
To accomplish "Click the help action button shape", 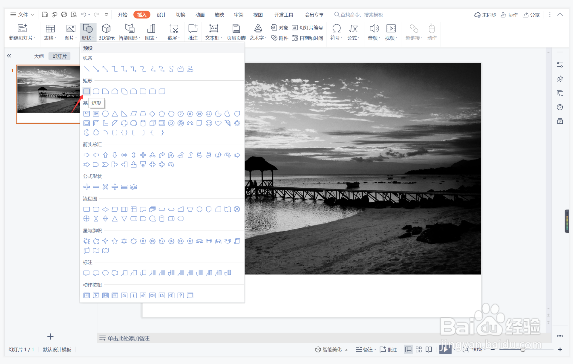I will (x=180, y=295).
